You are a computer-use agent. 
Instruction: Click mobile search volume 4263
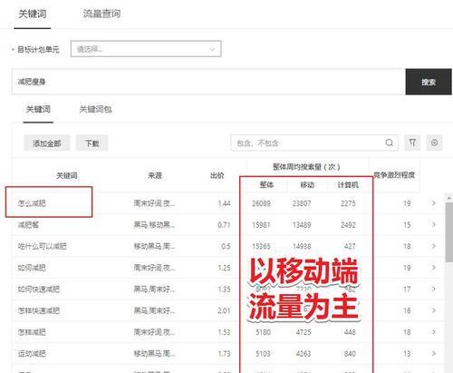tap(304, 354)
